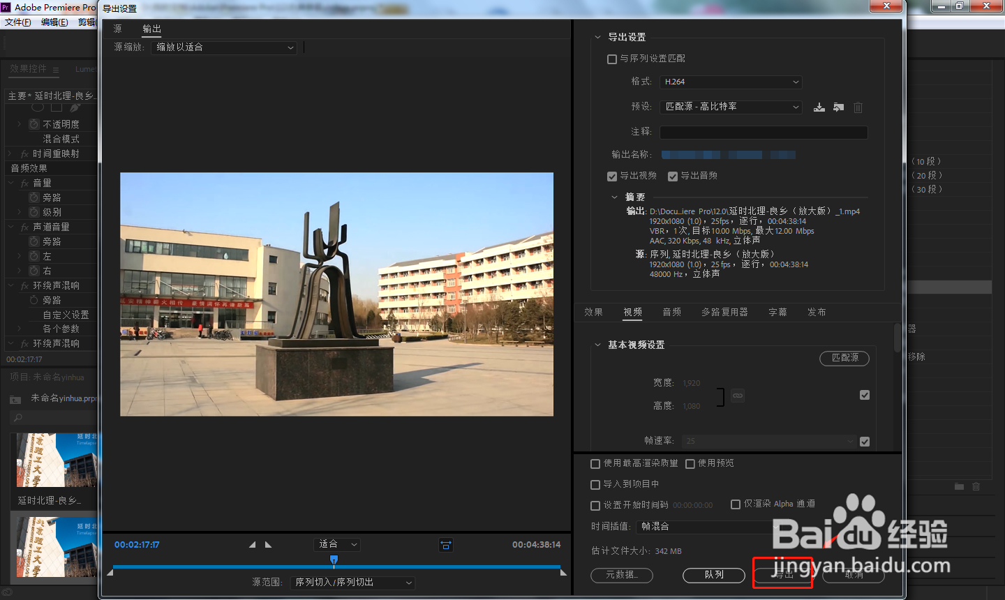
Task: Check 与序列设置匹配 checkbox
Action: [612, 59]
